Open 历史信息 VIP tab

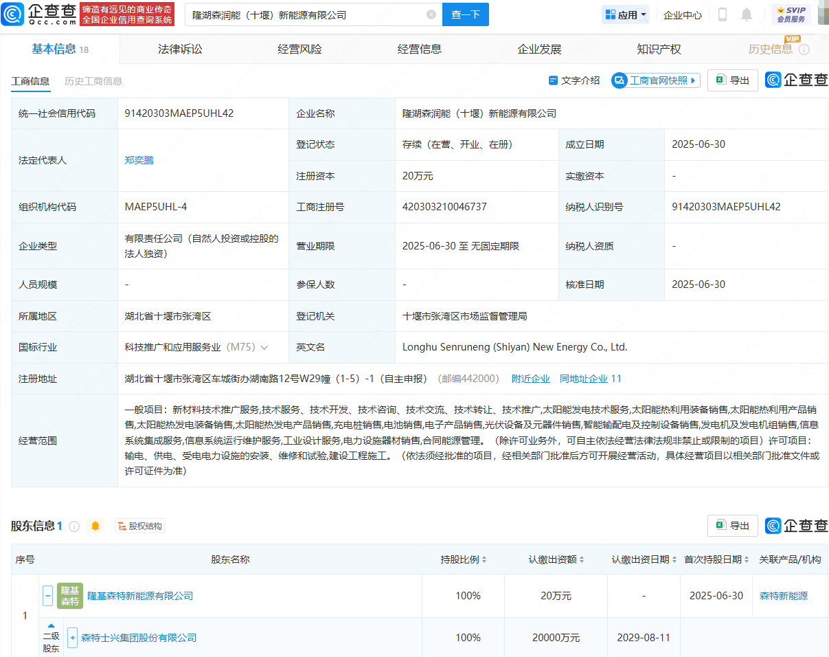[771, 49]
